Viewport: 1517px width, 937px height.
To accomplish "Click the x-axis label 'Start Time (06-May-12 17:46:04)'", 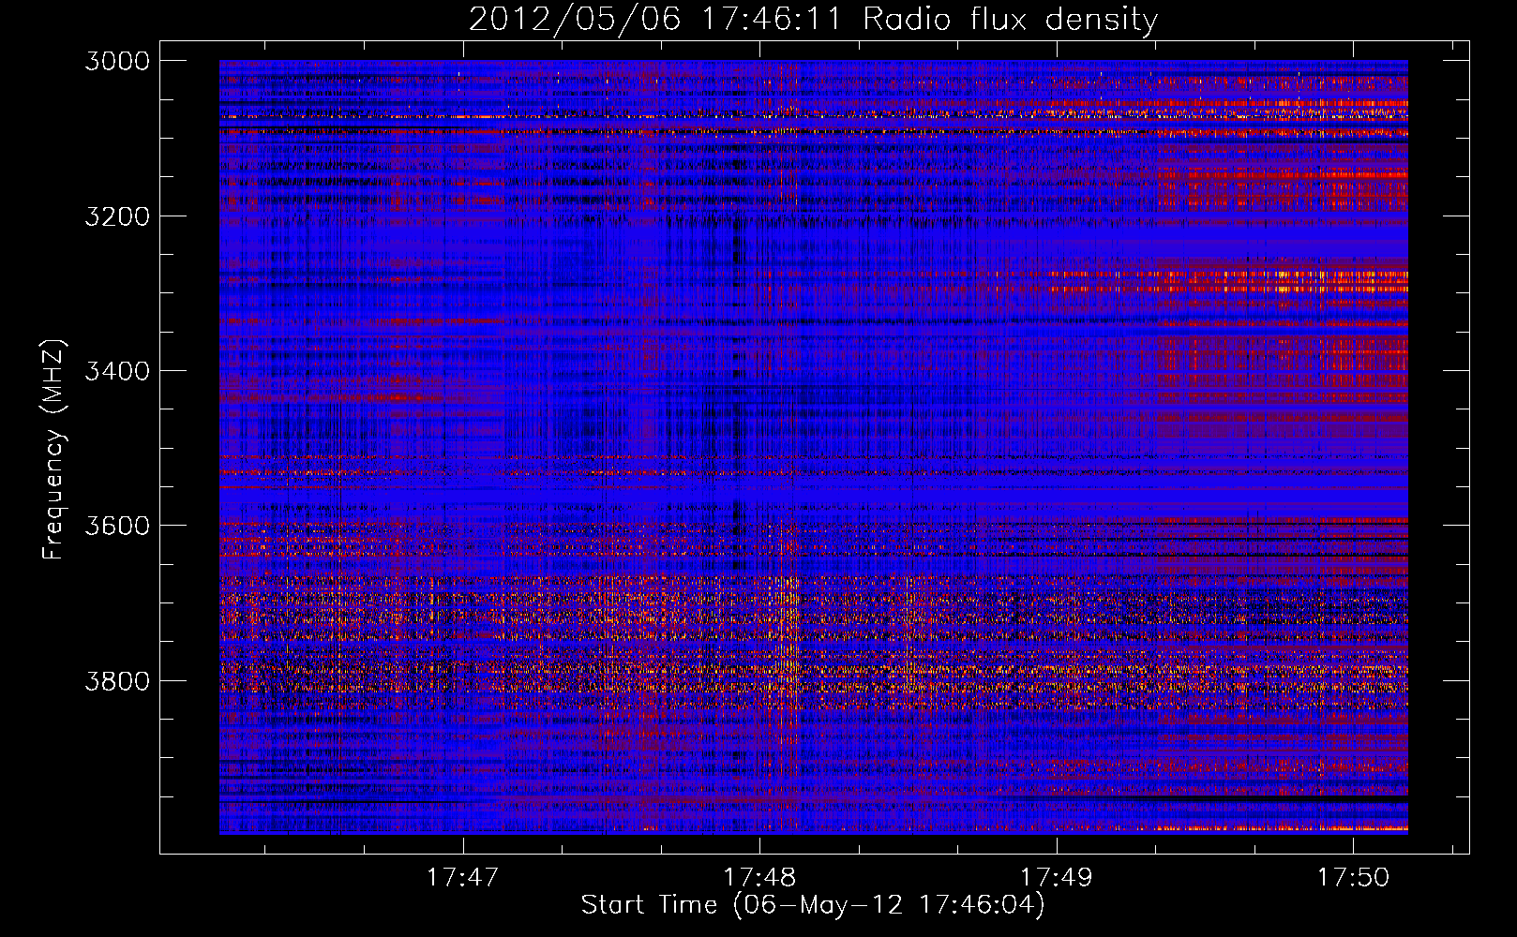I will 813,905.
